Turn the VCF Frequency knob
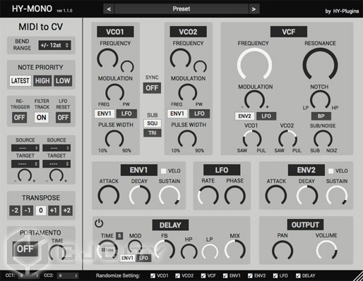 coord(254,64)
